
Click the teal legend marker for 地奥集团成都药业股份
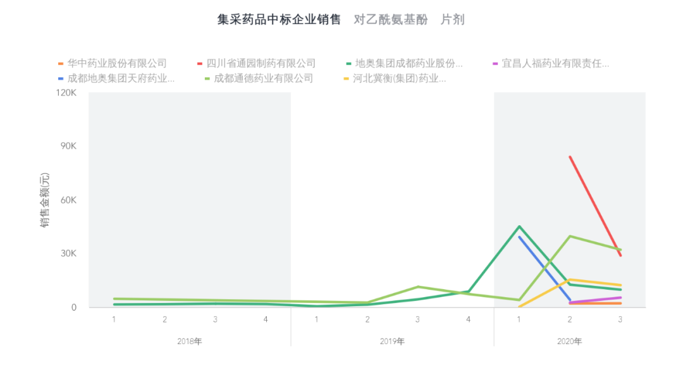click(x=348, y=63)
